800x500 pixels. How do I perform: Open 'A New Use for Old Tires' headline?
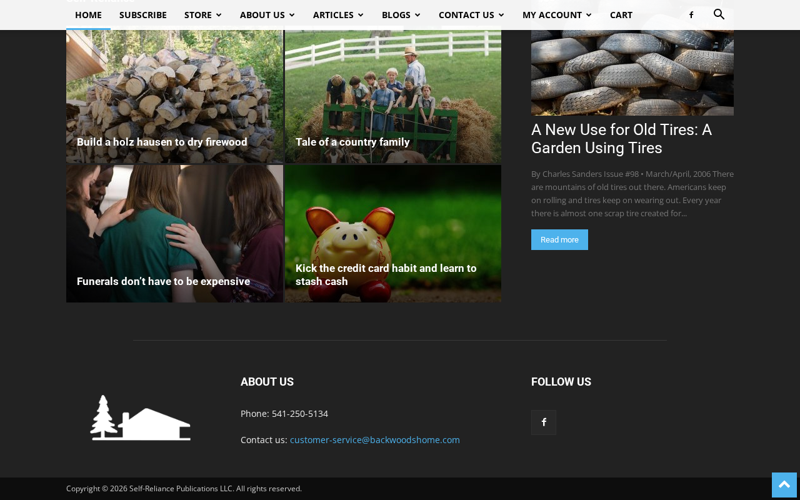coord(621,139)
